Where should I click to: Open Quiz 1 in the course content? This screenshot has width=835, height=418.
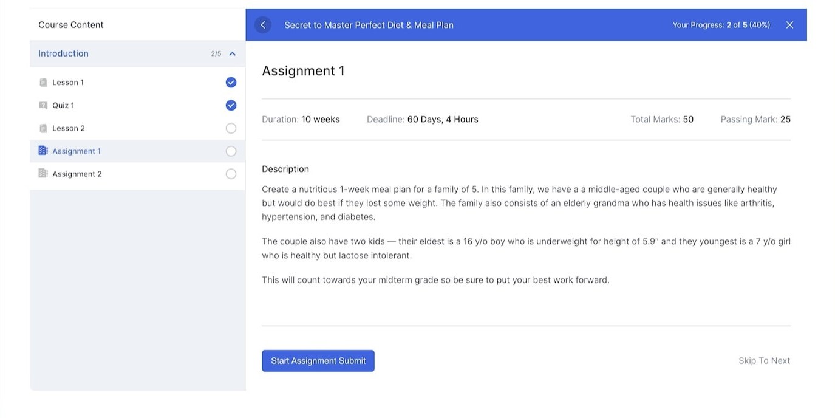[63, 105]
